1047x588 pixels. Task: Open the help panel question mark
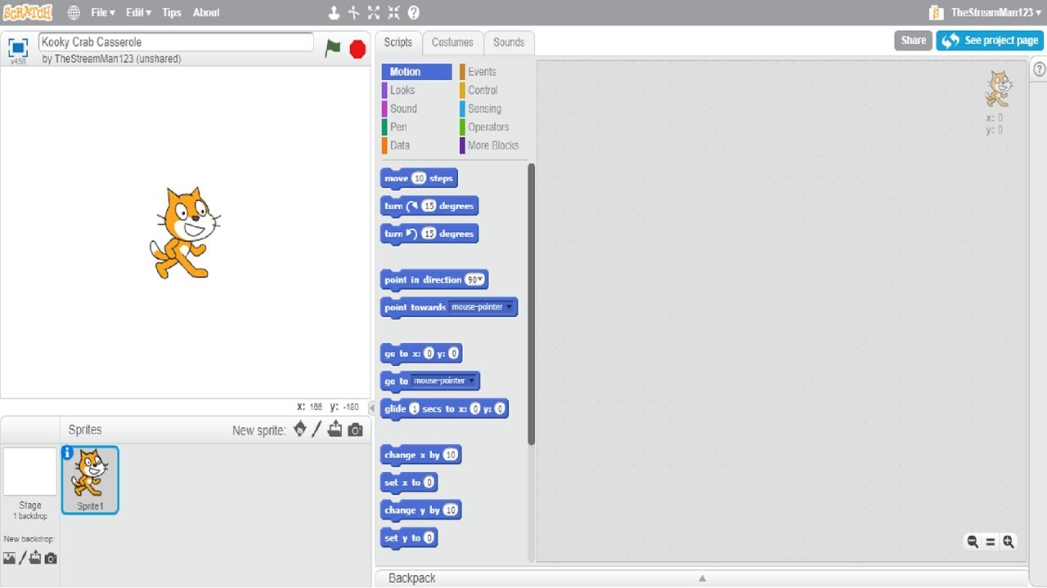(x=1040, y=69)
